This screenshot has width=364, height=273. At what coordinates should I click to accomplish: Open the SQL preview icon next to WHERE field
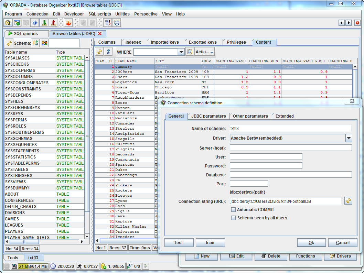pos(190,52)
